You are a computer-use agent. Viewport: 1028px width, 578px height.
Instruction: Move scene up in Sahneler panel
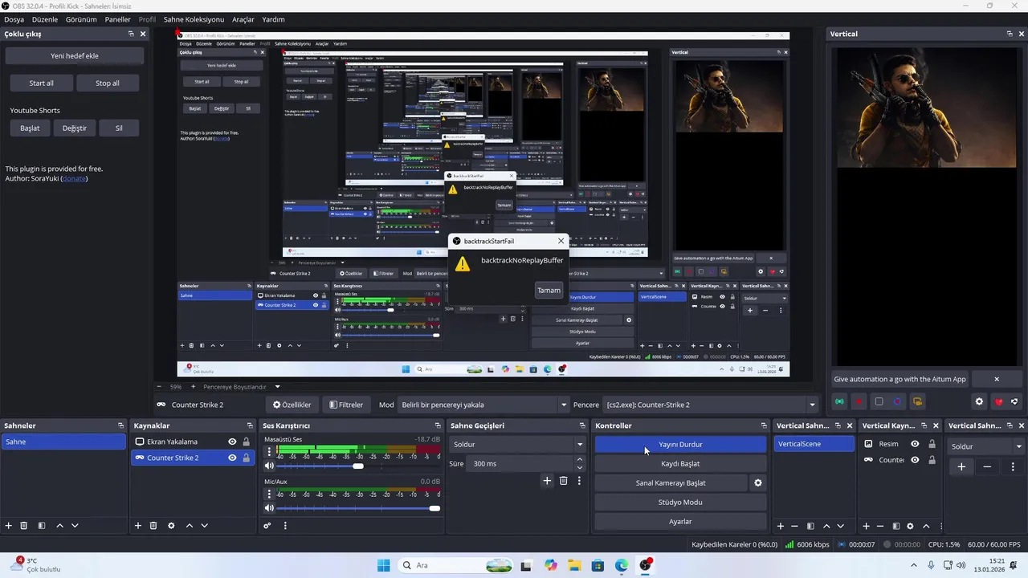click(59, 526)
